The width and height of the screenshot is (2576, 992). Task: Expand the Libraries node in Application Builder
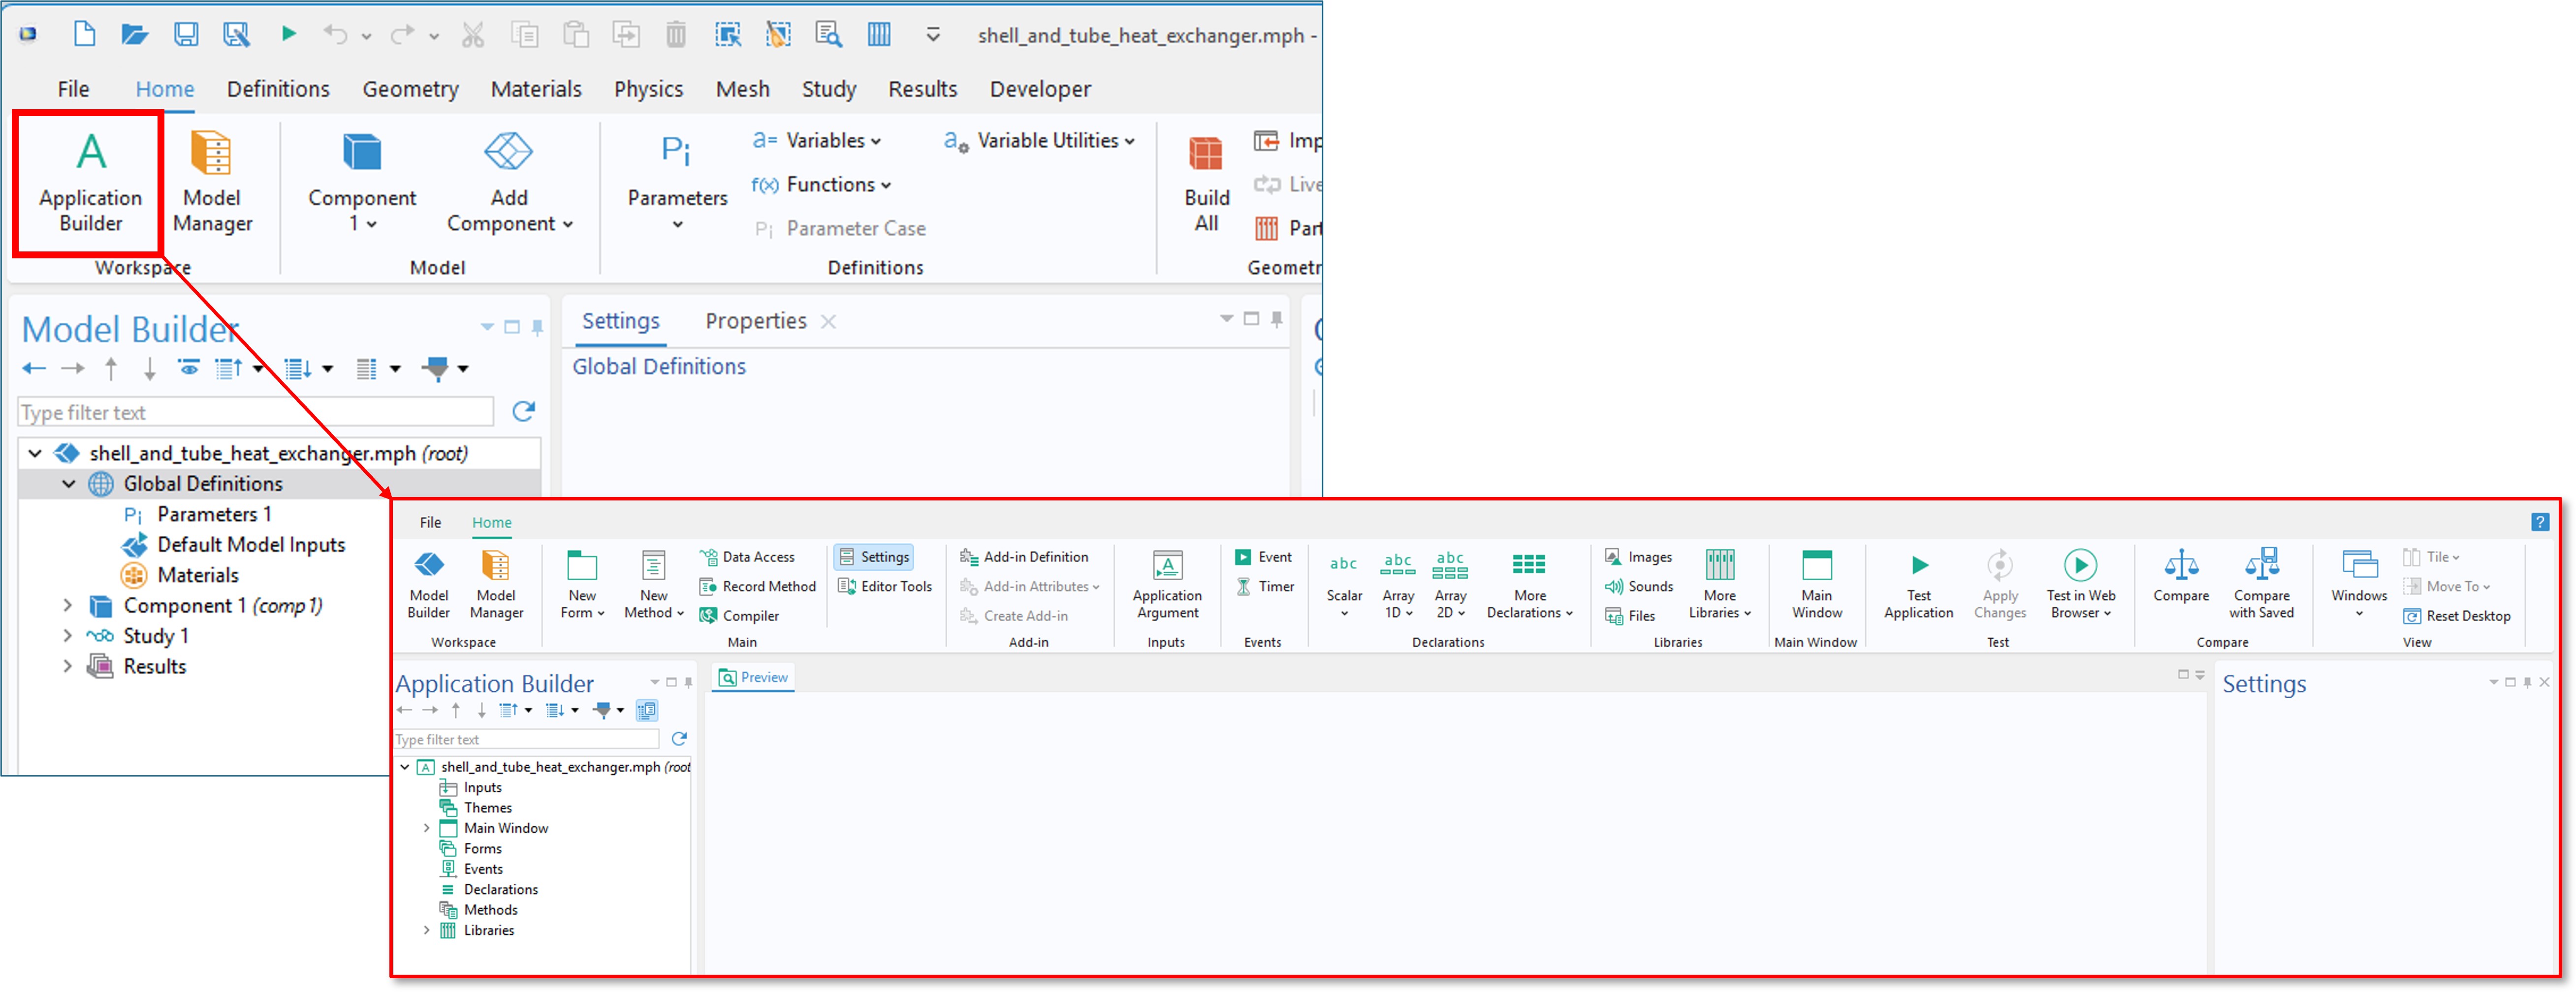click(427, 930)
